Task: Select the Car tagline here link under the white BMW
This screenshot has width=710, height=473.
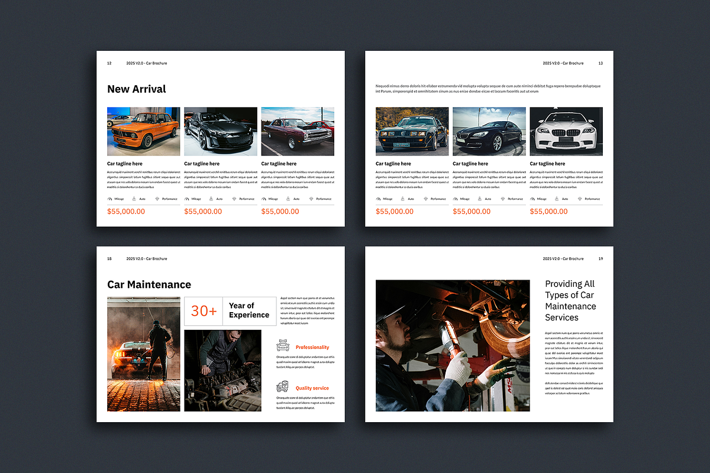Action: 547,164
